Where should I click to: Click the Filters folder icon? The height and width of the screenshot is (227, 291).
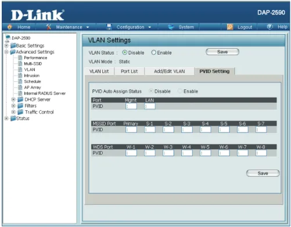20,106
